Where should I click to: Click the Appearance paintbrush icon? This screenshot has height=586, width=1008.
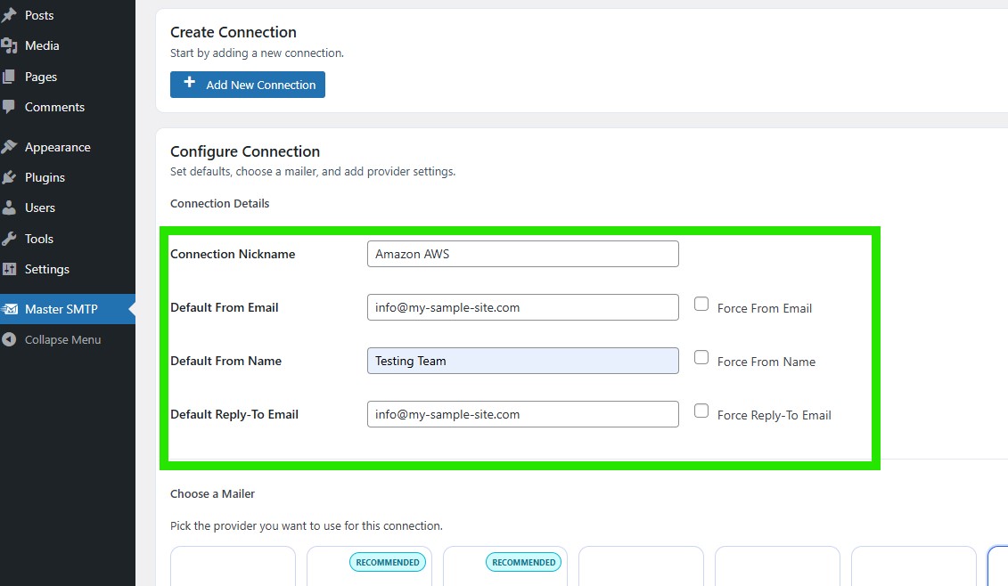point(9,147)
